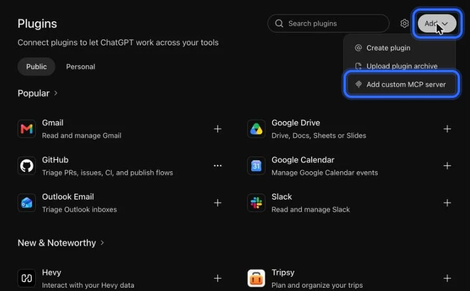470x291 pixels.
Task: Open the Google Drive plugin title
Action: point(296,123)
